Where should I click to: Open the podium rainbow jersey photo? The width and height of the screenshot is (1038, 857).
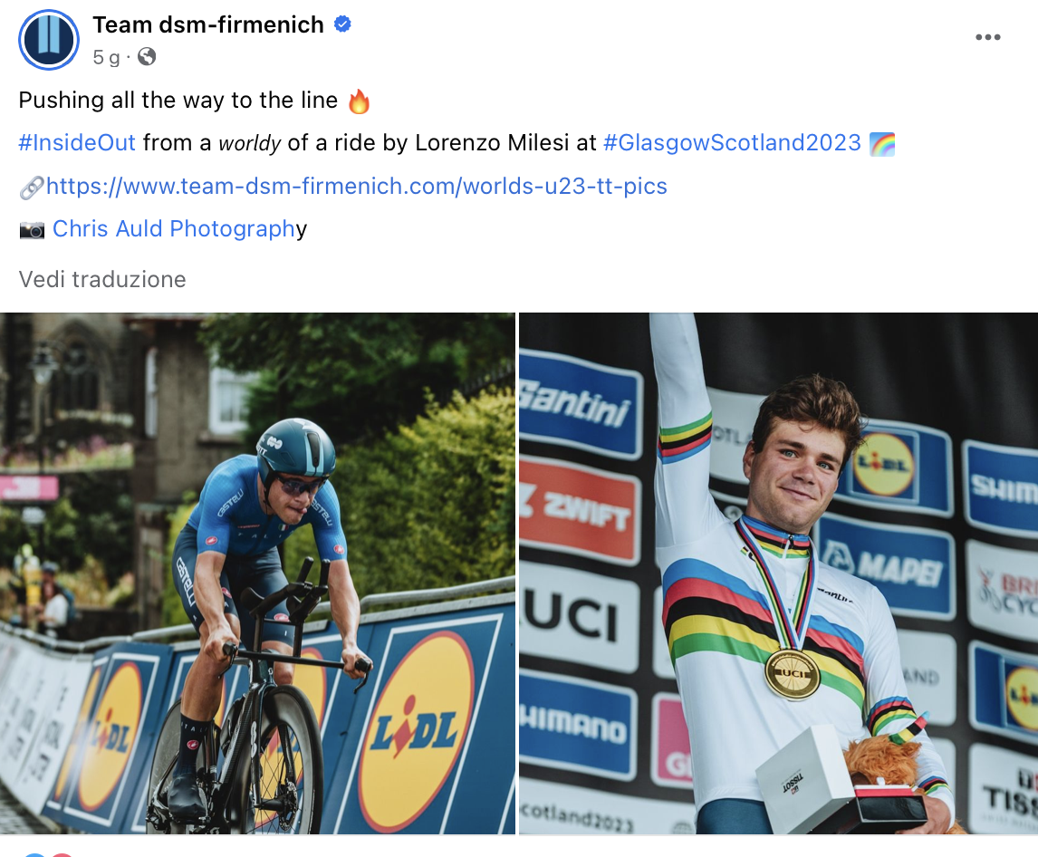[779, 571]
